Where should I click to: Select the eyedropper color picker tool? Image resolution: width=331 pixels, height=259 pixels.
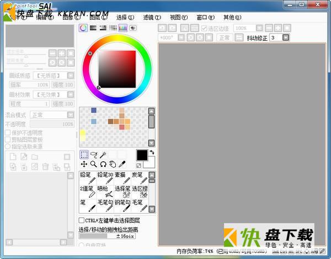[x=122, y=164]
